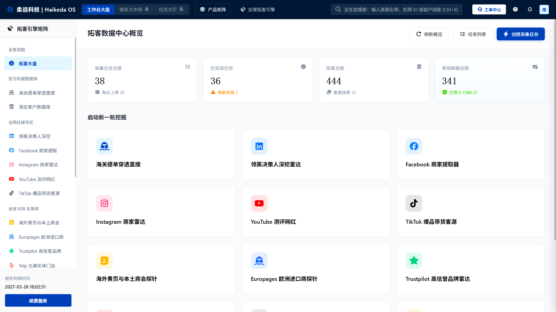Click the check icon in 已完成任务 card

(303, 67)
